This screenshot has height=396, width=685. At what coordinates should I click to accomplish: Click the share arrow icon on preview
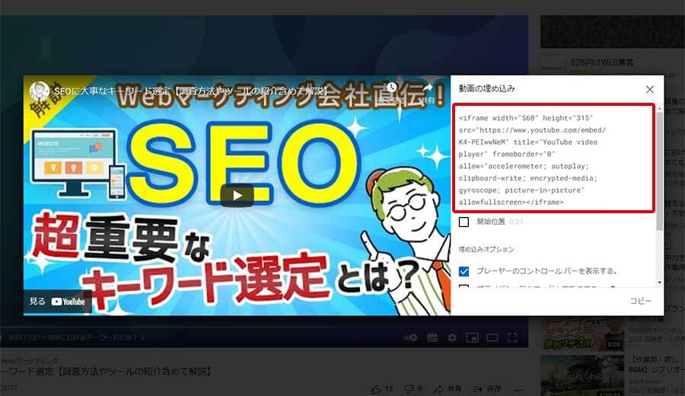click(x=427, y=88)
